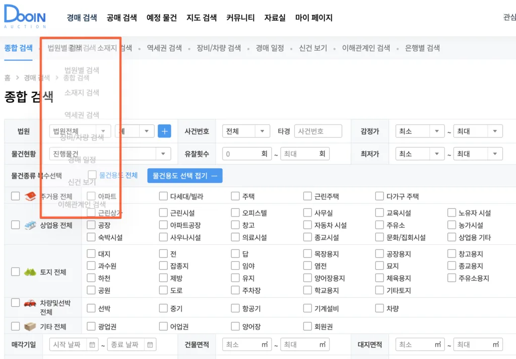Switch to the 장비/차량 검색 tab in the submenu bar
516x359 pixels.
pyautogui.click(x=219, y=48)
